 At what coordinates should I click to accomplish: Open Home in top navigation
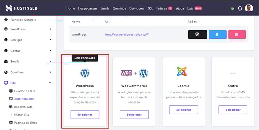(71, 8)
